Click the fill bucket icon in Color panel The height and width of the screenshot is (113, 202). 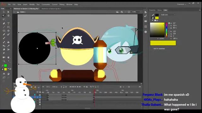click(x=153, y=18)
